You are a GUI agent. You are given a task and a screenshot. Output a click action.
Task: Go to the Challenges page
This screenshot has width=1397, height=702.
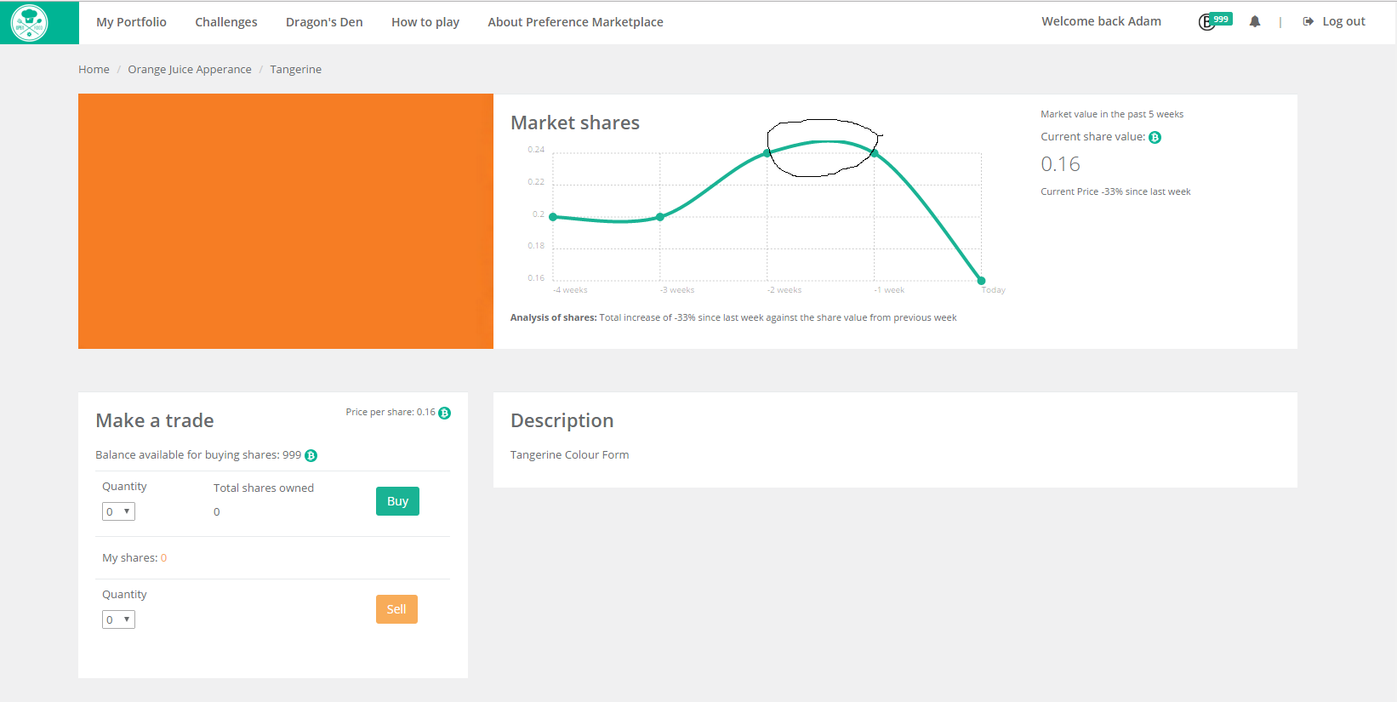tap(225, 22)
